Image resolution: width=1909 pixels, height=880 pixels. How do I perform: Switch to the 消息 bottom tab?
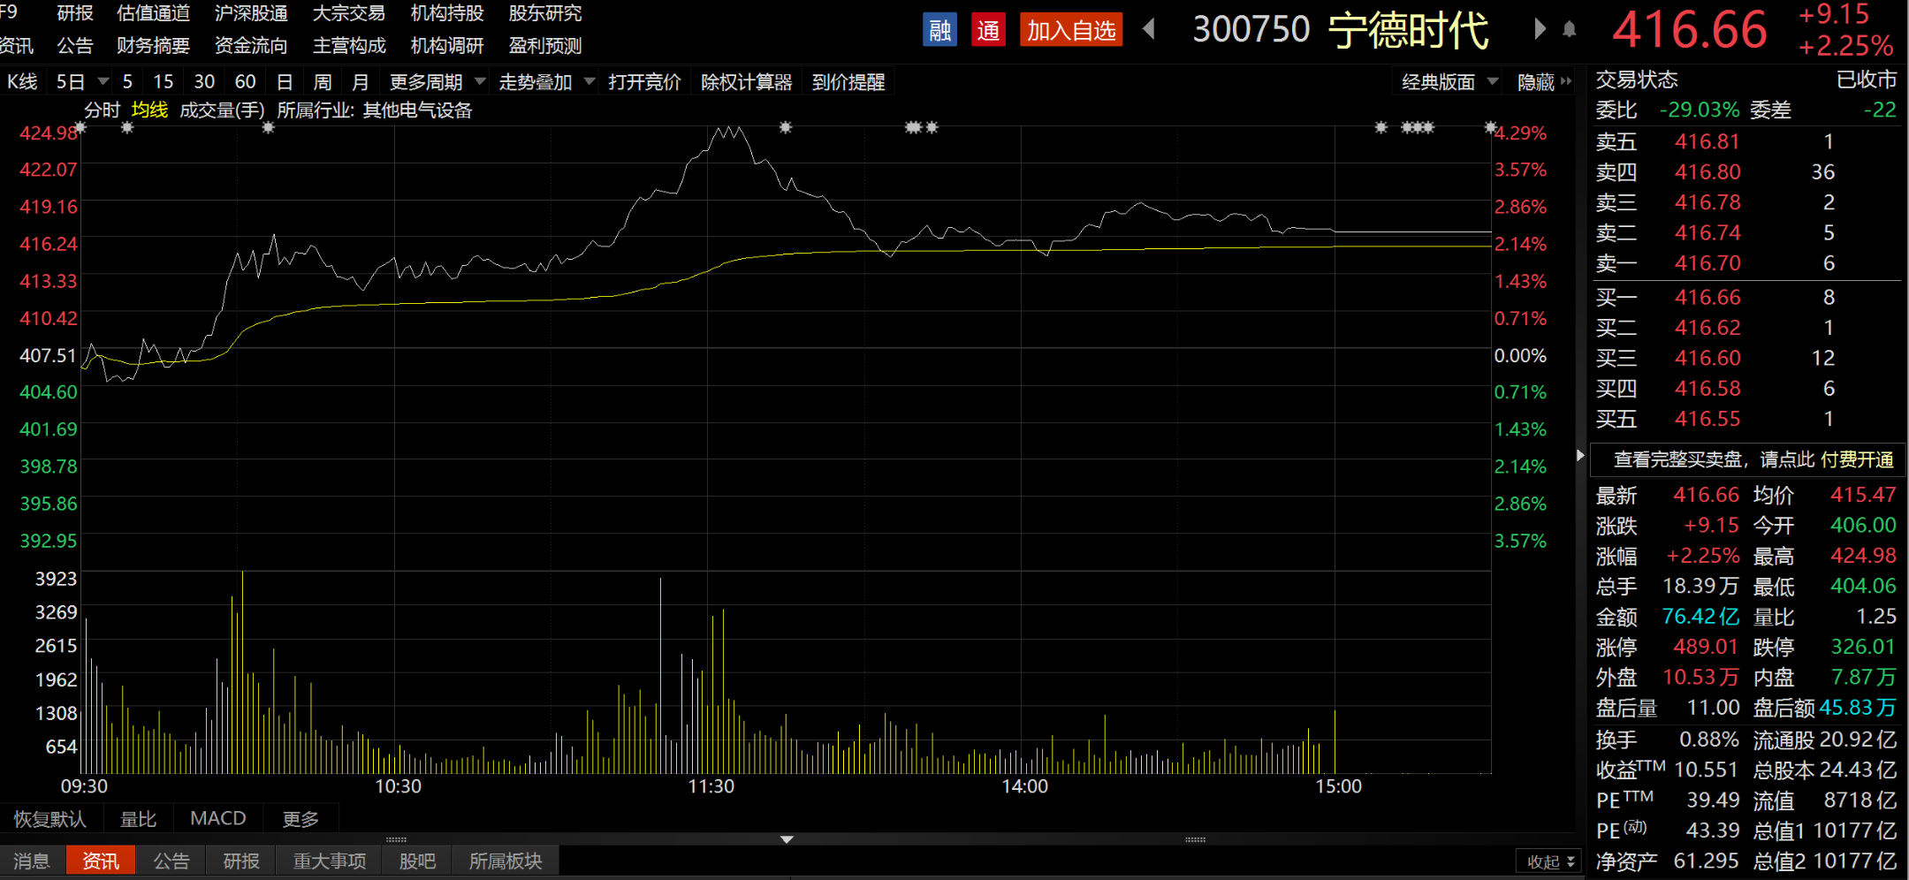tap(32, 861)
